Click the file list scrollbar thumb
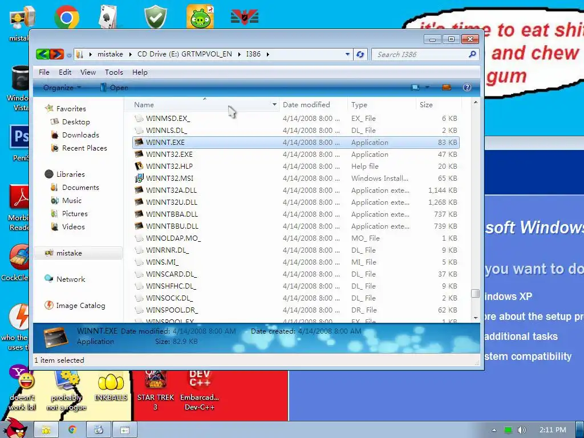The image size is (584, 438). [475, 293]
